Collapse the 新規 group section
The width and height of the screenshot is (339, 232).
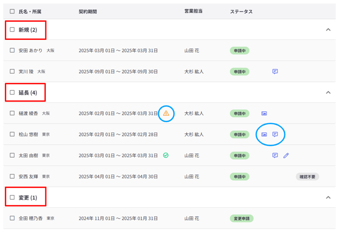tap(328, 30)
